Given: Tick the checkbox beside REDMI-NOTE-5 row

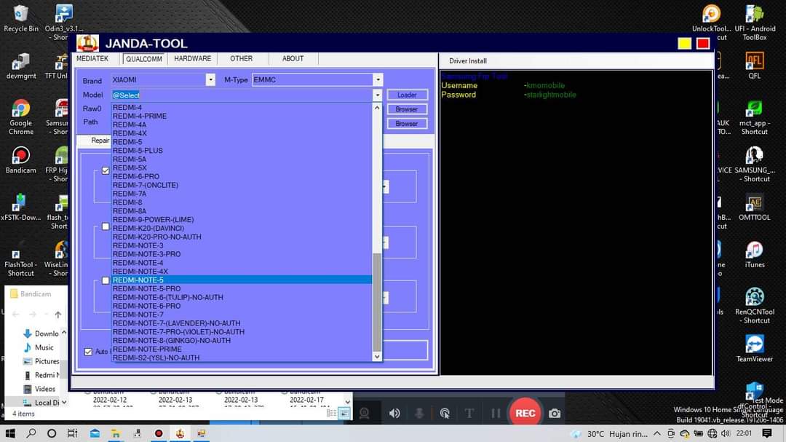Looking at the screenshot, I should (x=106, y=280).
